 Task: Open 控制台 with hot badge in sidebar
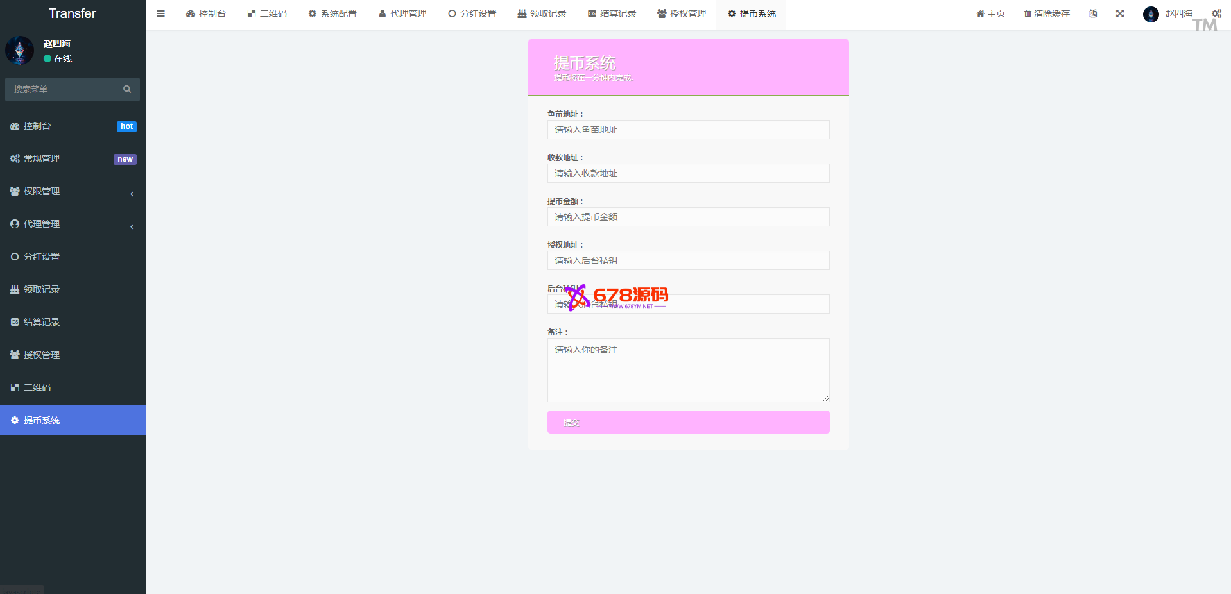[x=37, y=126]
